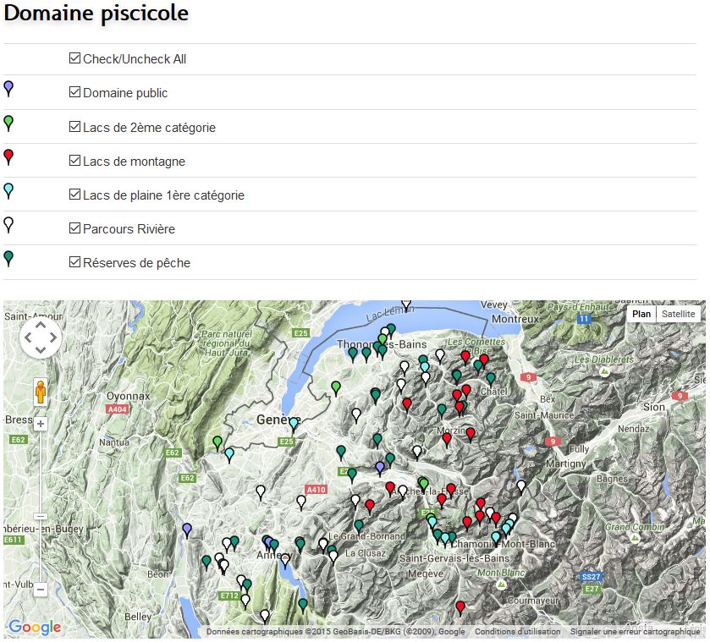Pan the map down with the arrow
Image resolution: width=710 pixels, height=642 pixels.
tap(41, 349)
